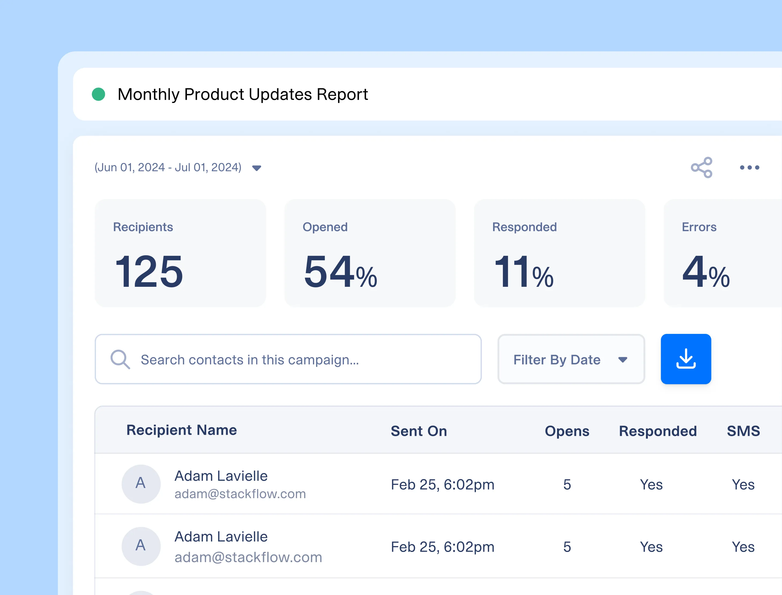Click the Opens column header
The width and height of the screenshot is (782, 595).
[567, 431]
